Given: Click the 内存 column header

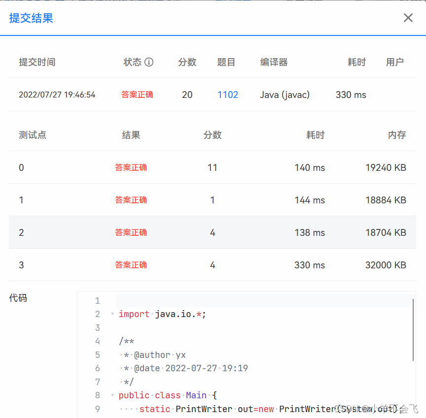Looking at the screenshot, I should pyautogui.click(x=397, y=135).
